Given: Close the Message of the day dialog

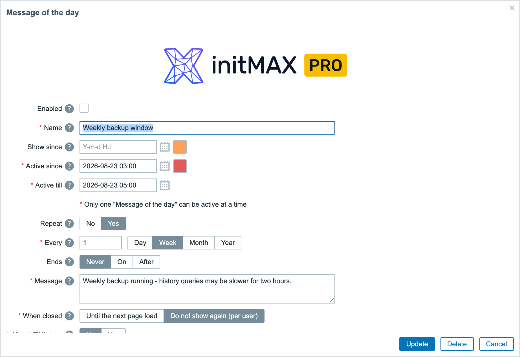Looking at the screenshot, I should [512, 8].
